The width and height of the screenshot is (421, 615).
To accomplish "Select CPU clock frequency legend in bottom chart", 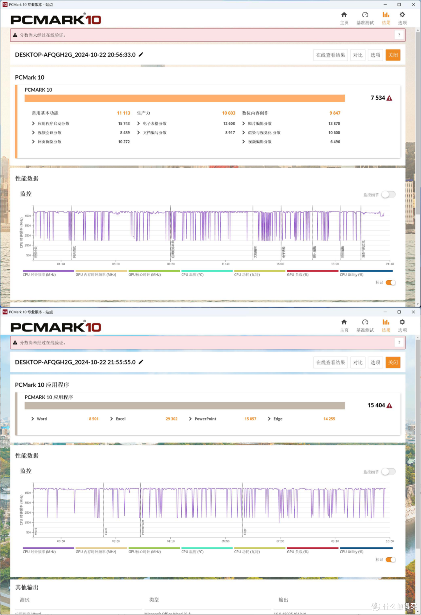I will tap(48, 550).
